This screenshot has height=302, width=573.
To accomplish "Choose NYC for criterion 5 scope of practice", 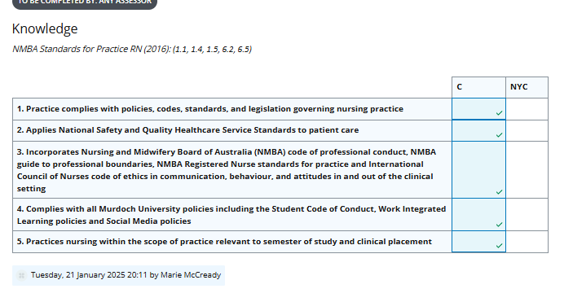I will pos(527,242).
